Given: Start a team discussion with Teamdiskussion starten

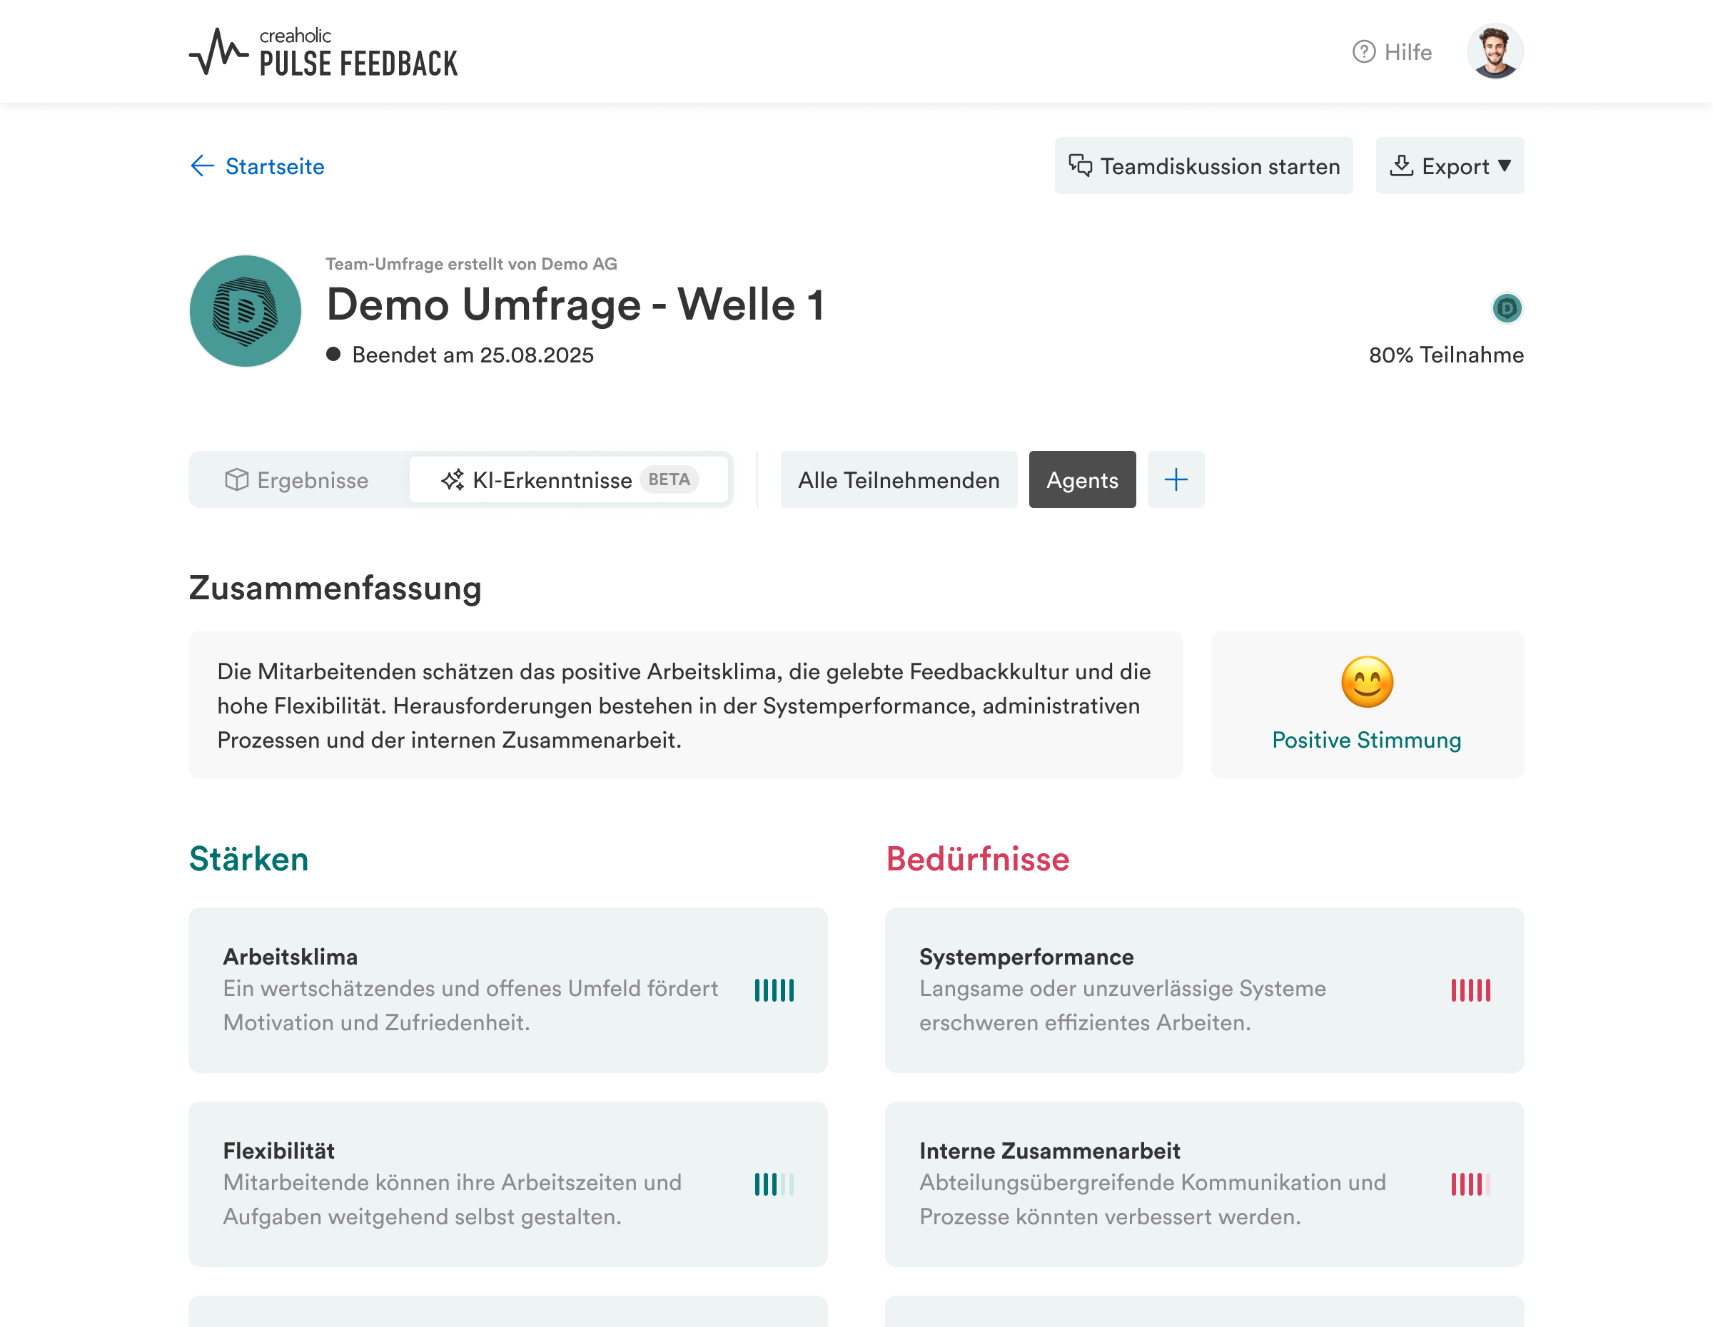Looking at the screenshot, I should [1203, 166].
